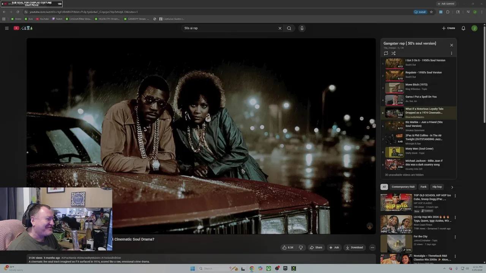Toggle loop playlist
Image resolution: width=486 pixels, height=273 pixels.
coord(386,53)
